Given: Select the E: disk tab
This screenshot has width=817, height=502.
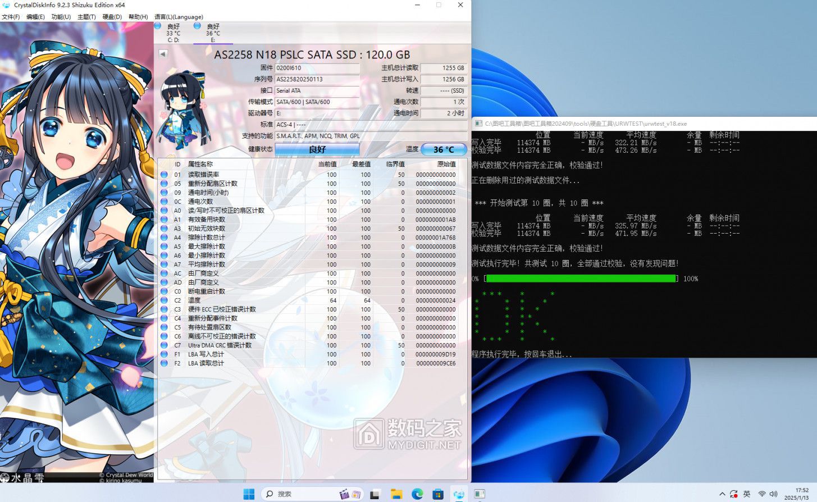Looking at the screenshot, I should [212, 33].
